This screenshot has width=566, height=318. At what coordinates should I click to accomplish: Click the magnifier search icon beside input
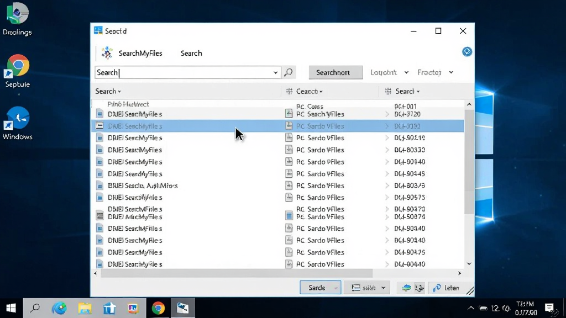288,72
